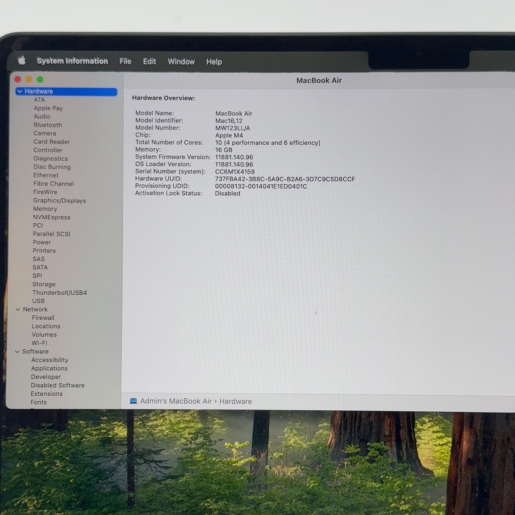Select Storage in the sidebar

(44, 284)
